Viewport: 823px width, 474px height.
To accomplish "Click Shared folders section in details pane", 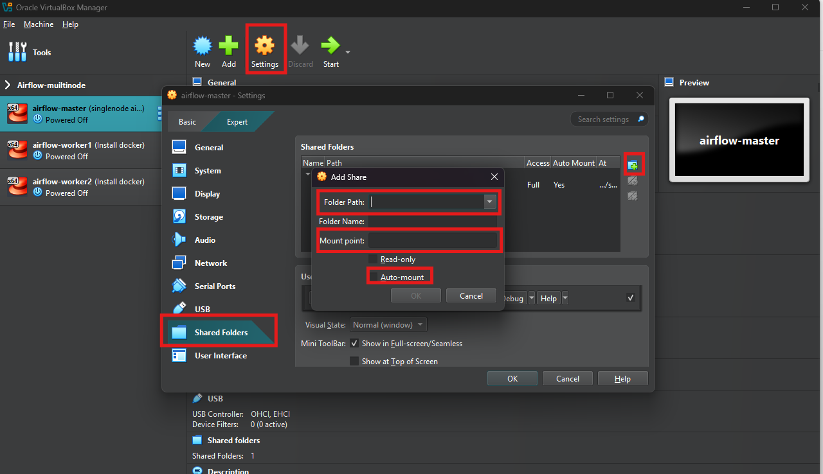I will pyautogui.click(x=233, y=440).
